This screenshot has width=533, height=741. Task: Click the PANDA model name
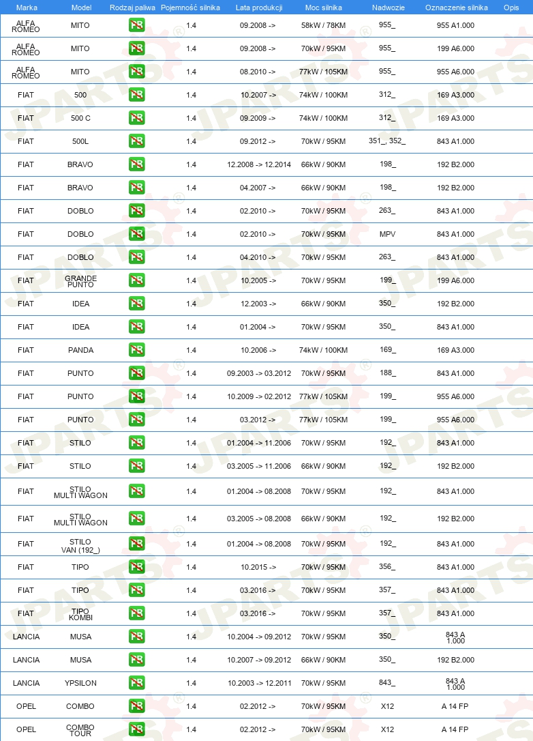click(80, 350)
